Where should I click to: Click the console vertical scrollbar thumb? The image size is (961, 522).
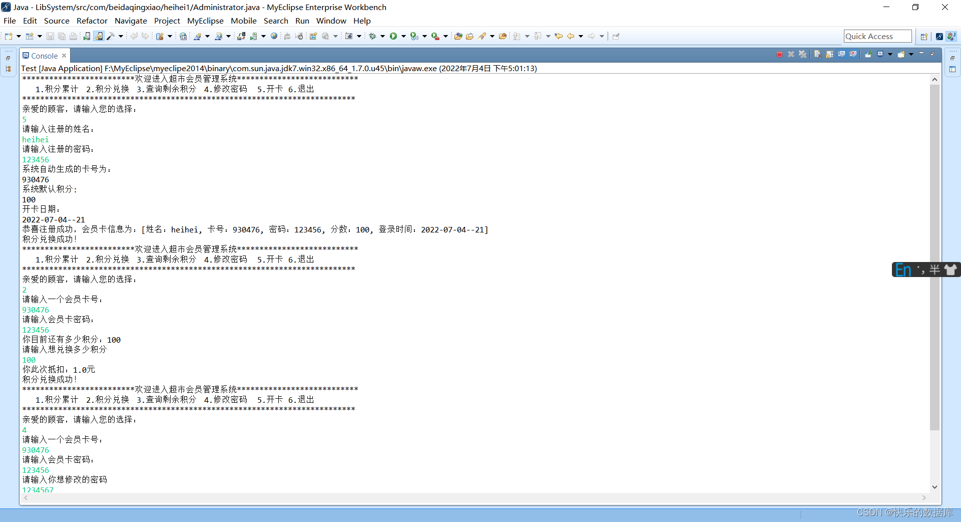point(934,257)
